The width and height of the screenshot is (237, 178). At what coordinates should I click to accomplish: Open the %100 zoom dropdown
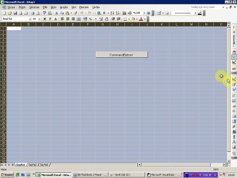(144, 13)
